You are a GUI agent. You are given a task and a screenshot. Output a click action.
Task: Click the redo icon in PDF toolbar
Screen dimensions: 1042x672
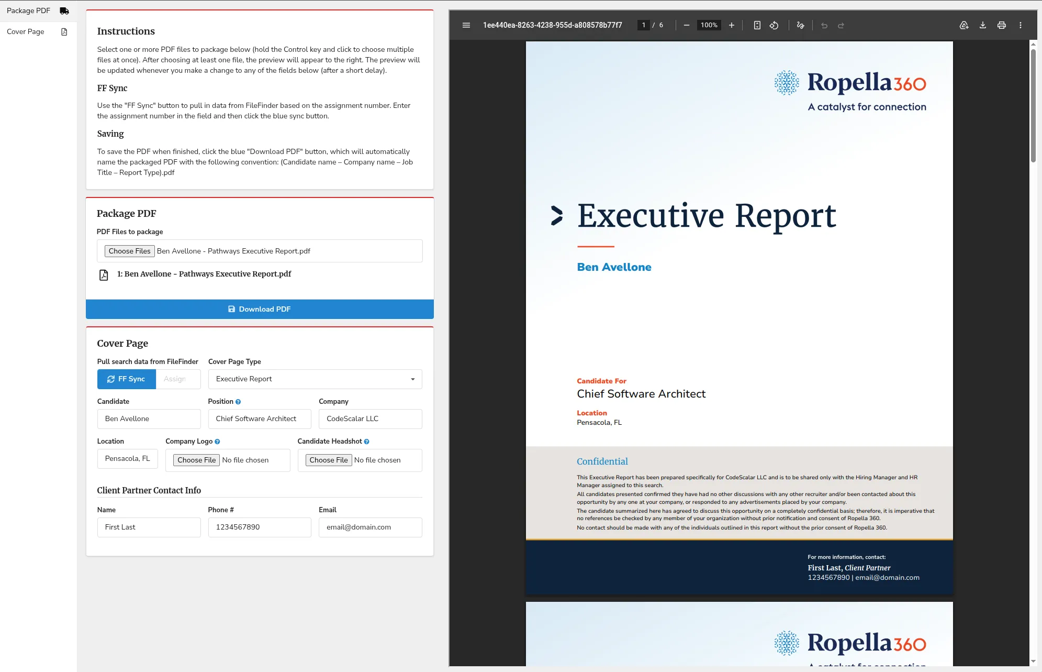[x=841, y=25]
